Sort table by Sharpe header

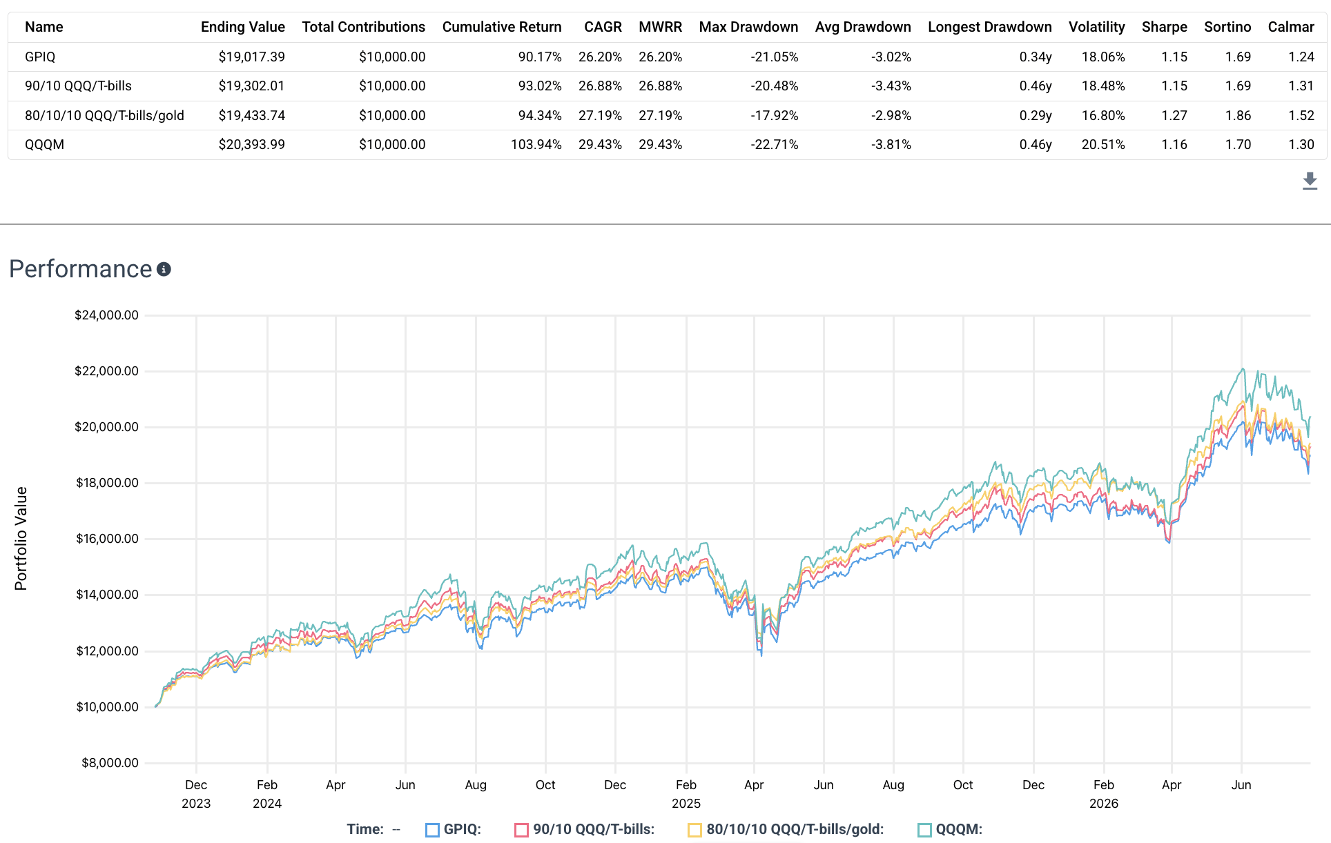tap(1165, 27)
